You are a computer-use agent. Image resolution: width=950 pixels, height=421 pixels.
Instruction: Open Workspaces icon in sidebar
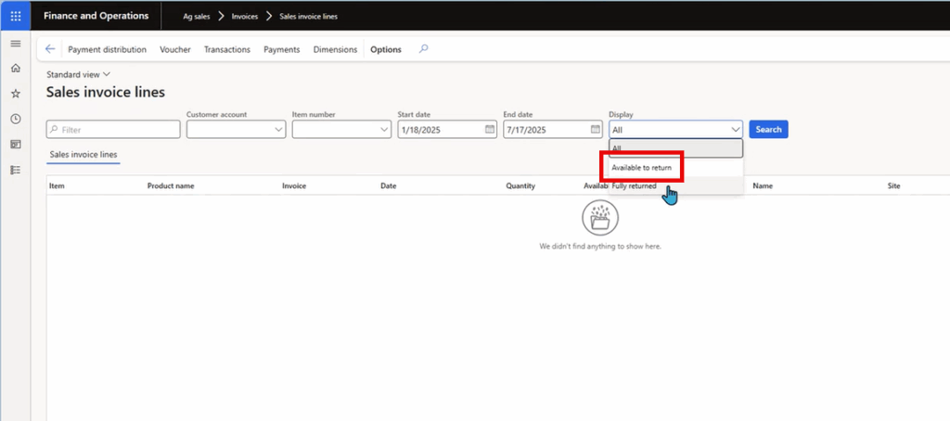(16, 145)
